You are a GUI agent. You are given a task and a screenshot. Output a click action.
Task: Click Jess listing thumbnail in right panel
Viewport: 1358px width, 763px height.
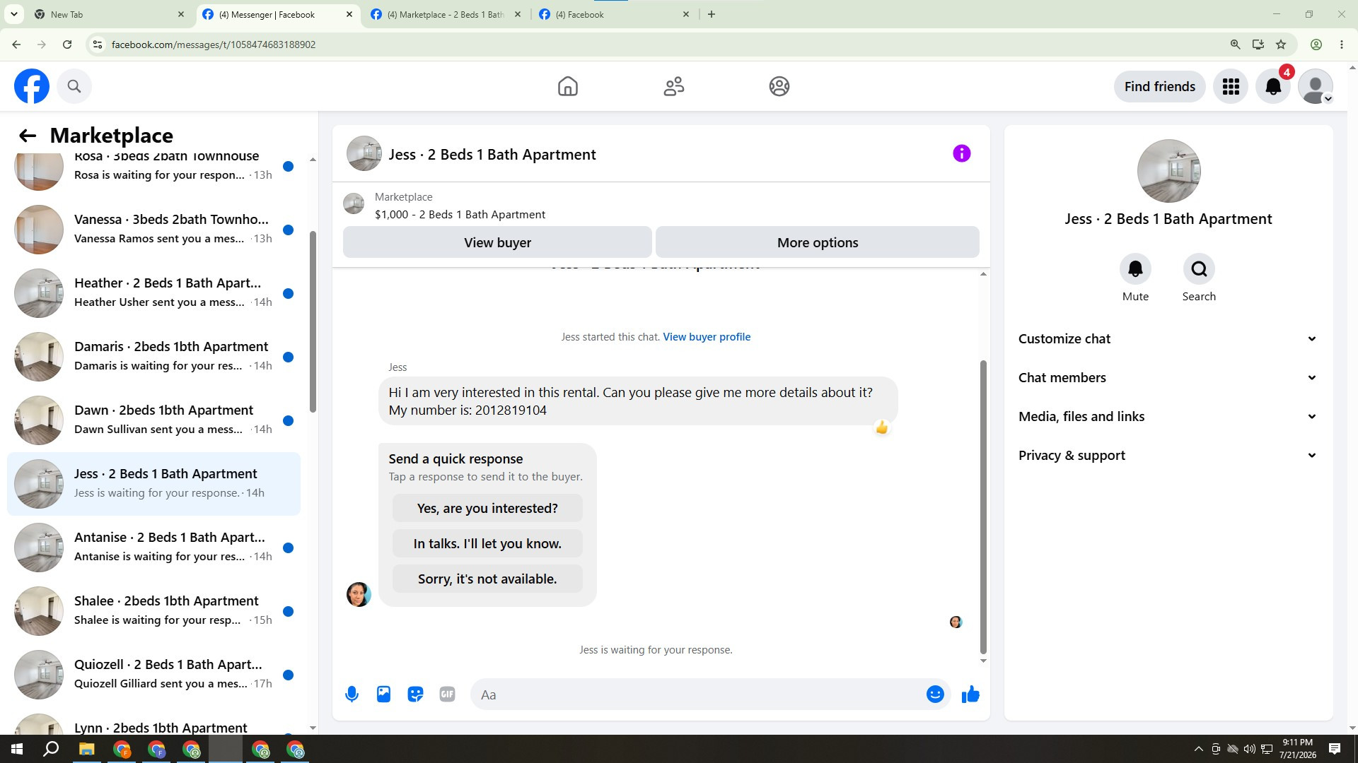point(1168,171)
